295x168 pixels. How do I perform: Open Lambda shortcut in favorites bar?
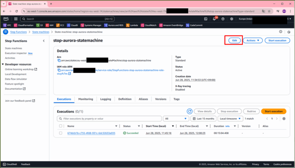point(132,25)
